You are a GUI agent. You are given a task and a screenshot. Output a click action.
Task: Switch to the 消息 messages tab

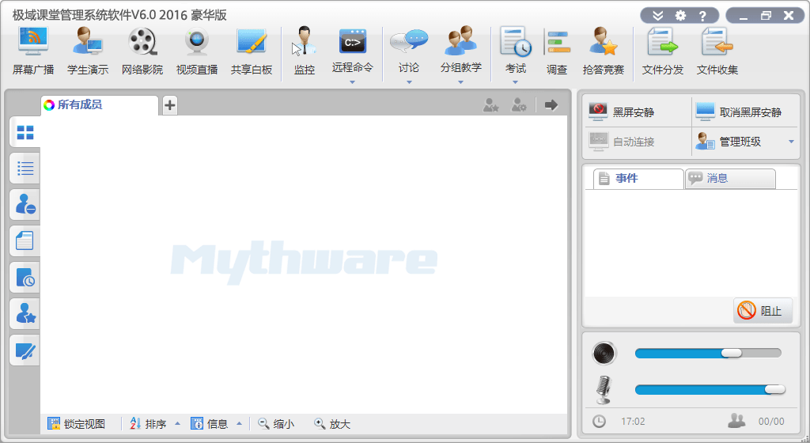coord(730,179)
